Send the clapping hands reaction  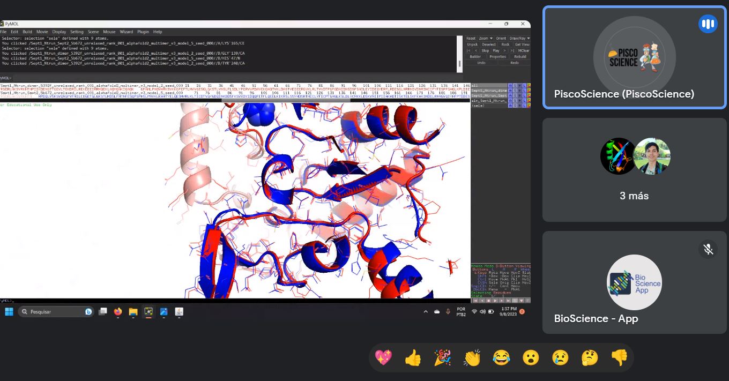click(x=472, y=357)
